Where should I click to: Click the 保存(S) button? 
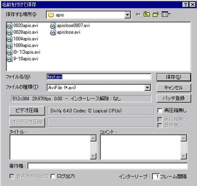174,77
